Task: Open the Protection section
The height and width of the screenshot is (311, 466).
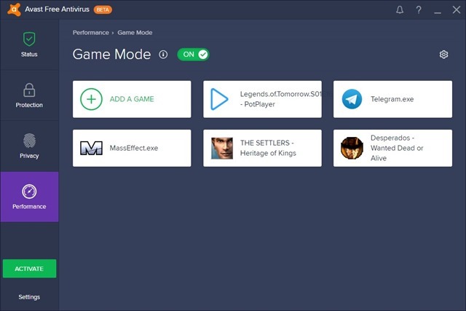Action: coord(29,95)
